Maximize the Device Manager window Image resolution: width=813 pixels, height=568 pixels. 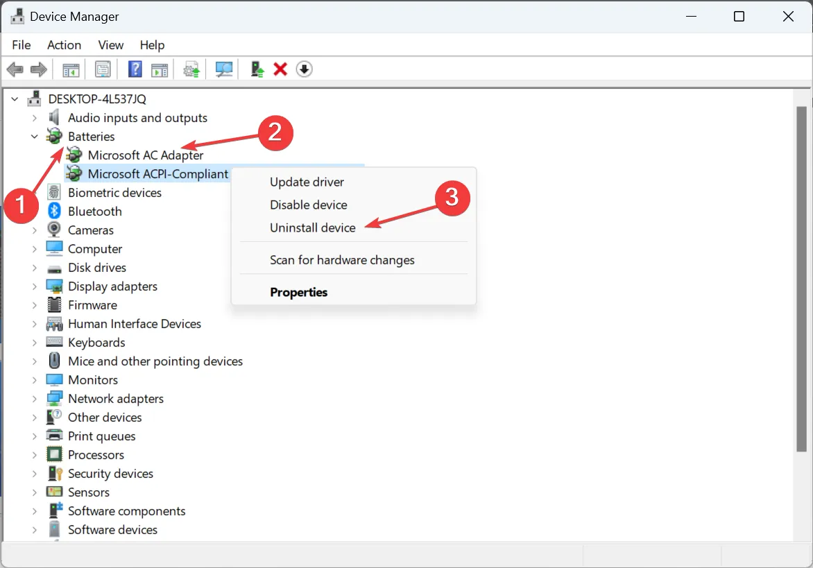click(739, 17)
